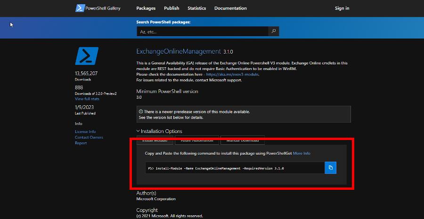
Task: Click the PowerShell Gallery logo icon
Action: click(80, 8)
